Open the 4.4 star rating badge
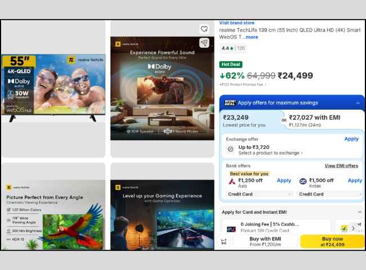The width and height of the screenshot is (366, 270). [233, 48]
